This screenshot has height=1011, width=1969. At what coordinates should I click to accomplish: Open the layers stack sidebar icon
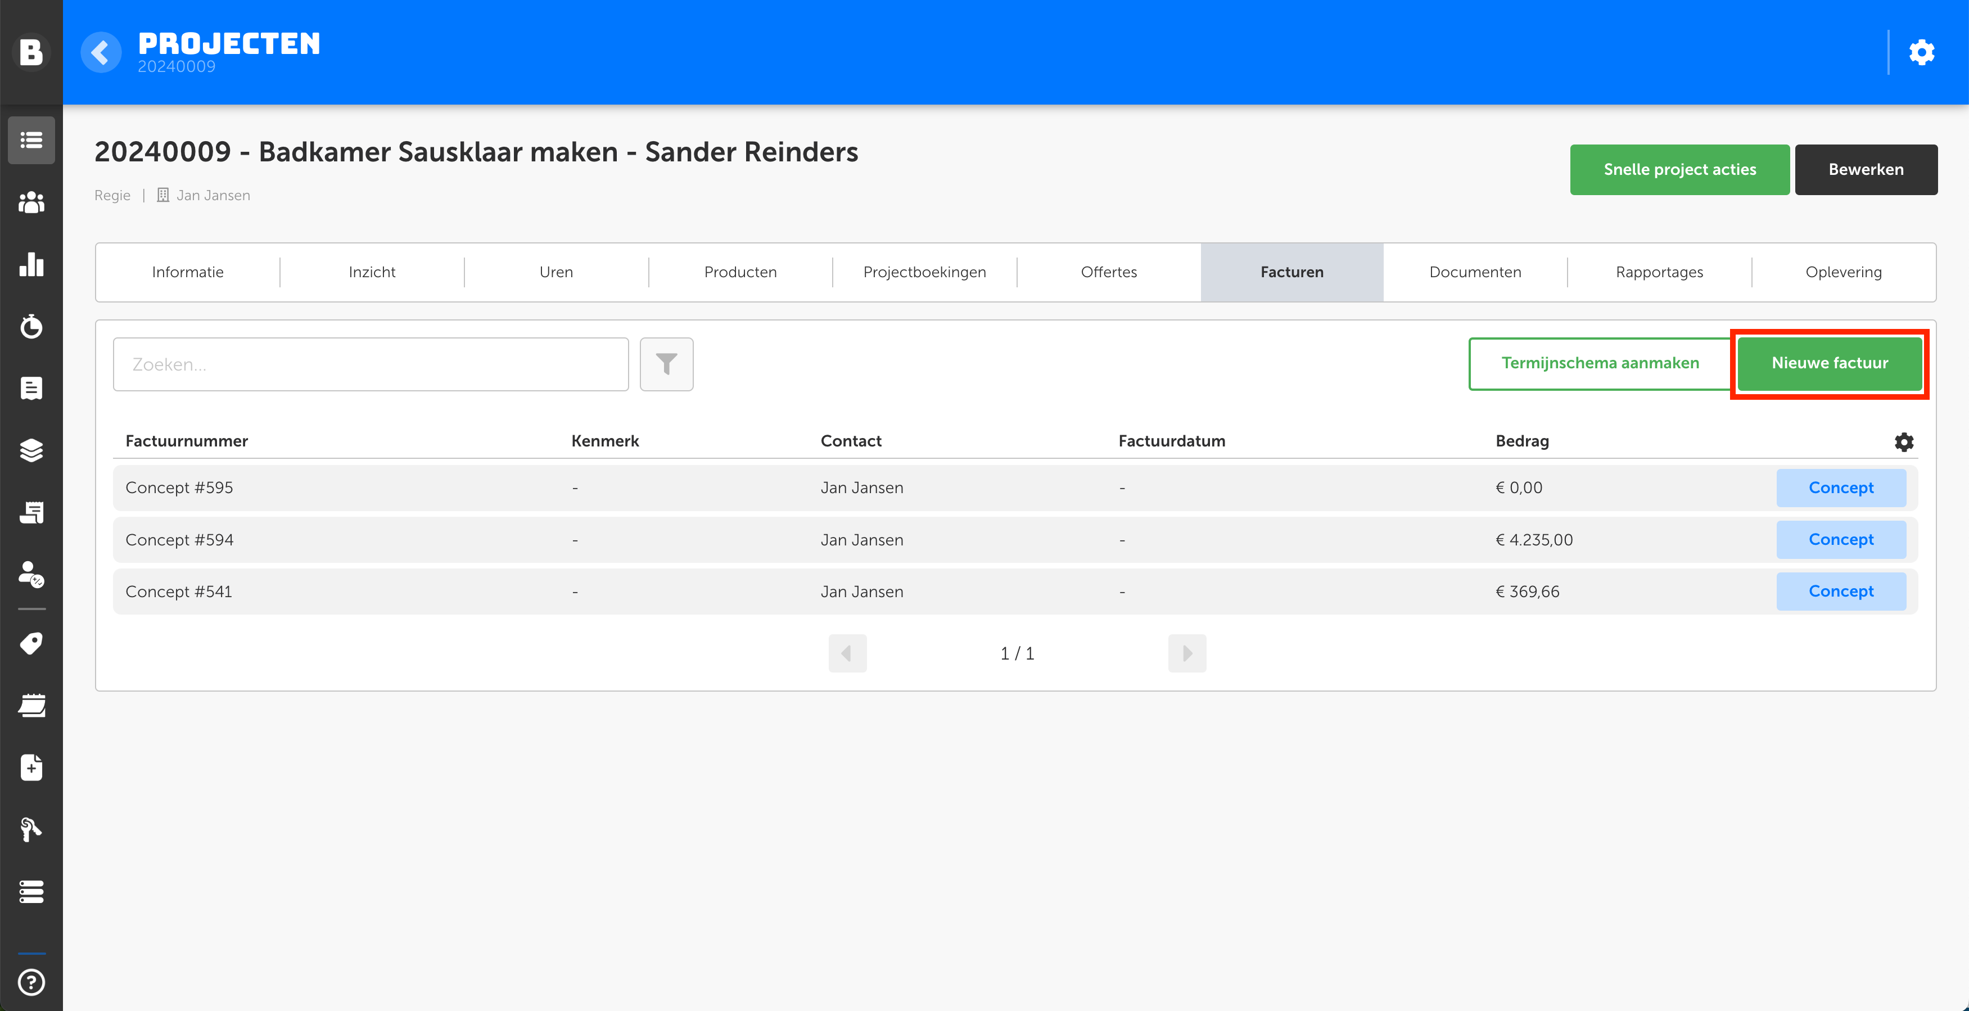[x=31, y=450]
